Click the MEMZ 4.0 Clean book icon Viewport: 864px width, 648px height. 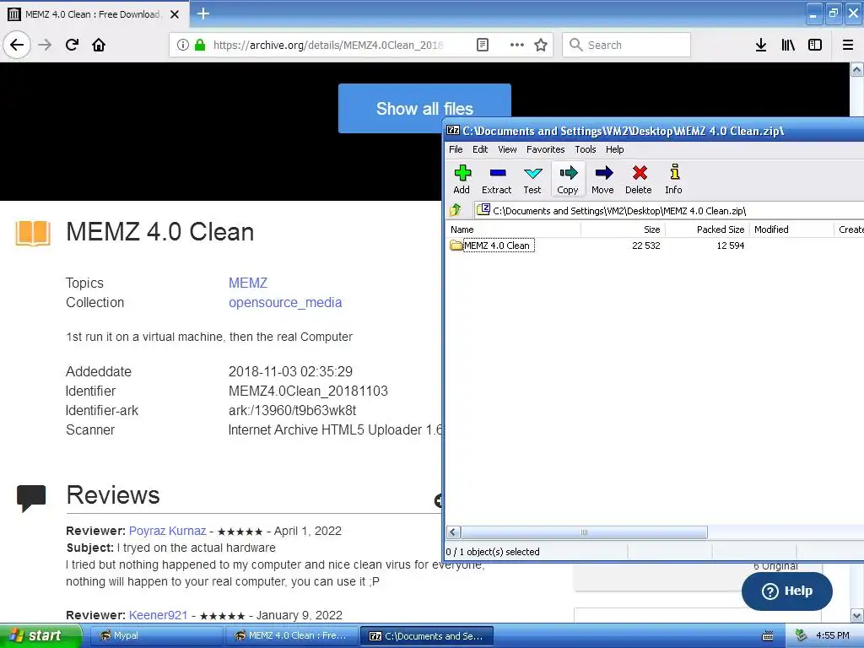coord(33,233)
